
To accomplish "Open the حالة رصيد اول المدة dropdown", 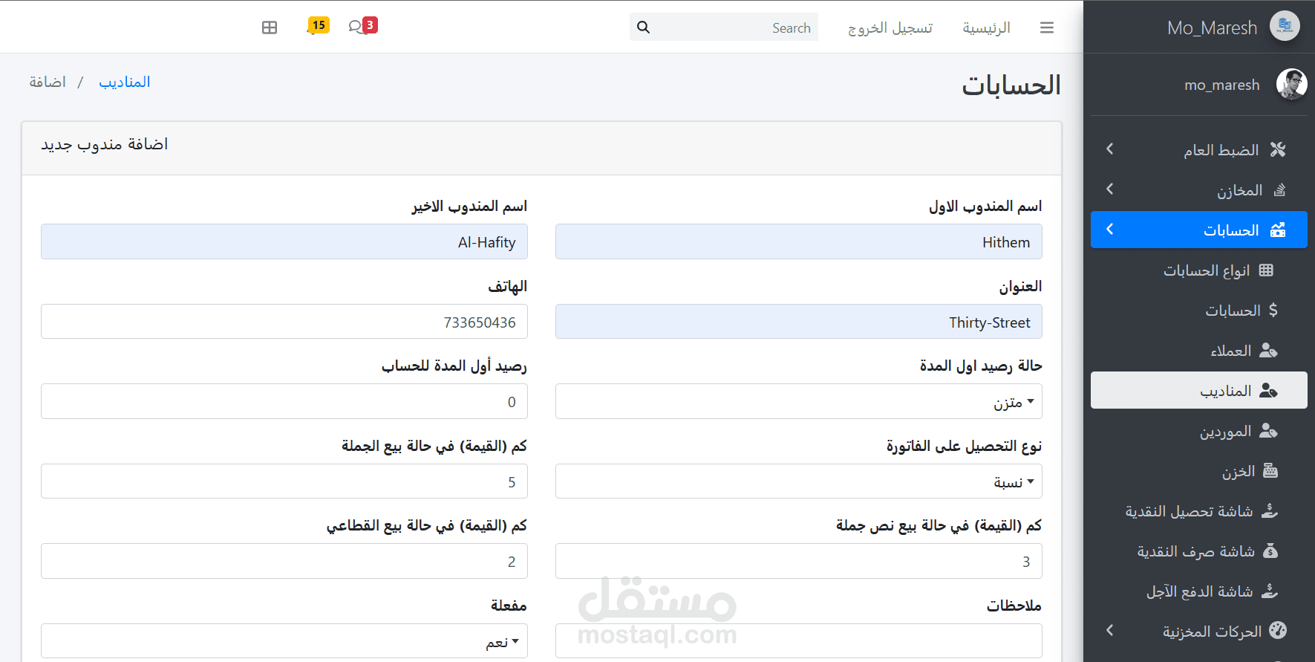I will click(x=798, y=401).
